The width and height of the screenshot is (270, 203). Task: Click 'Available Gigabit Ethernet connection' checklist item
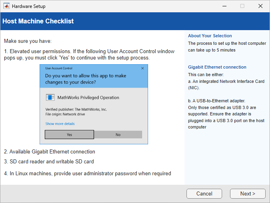coord(49,151)
